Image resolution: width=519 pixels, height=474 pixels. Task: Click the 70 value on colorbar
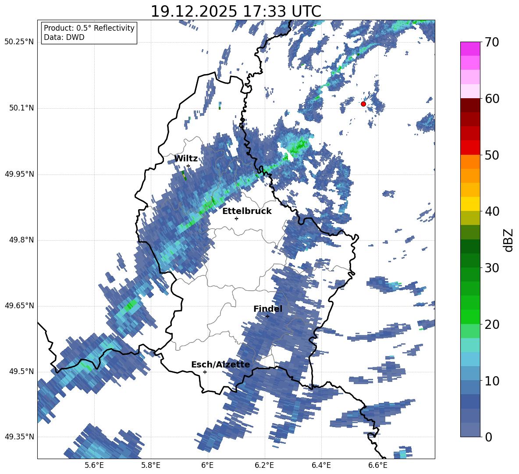[x=492, y=42]
